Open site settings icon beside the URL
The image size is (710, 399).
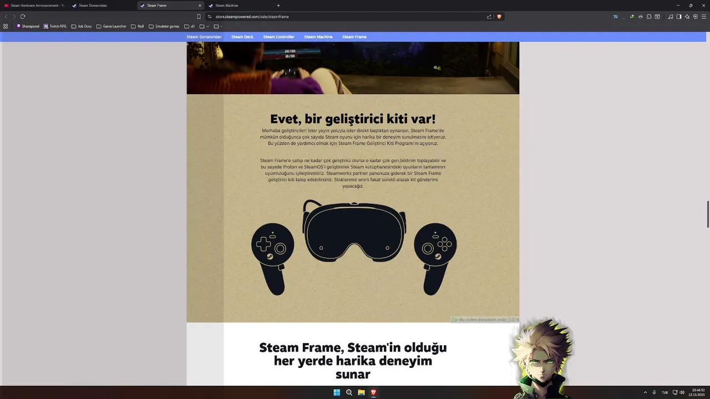tap(210, 17)
